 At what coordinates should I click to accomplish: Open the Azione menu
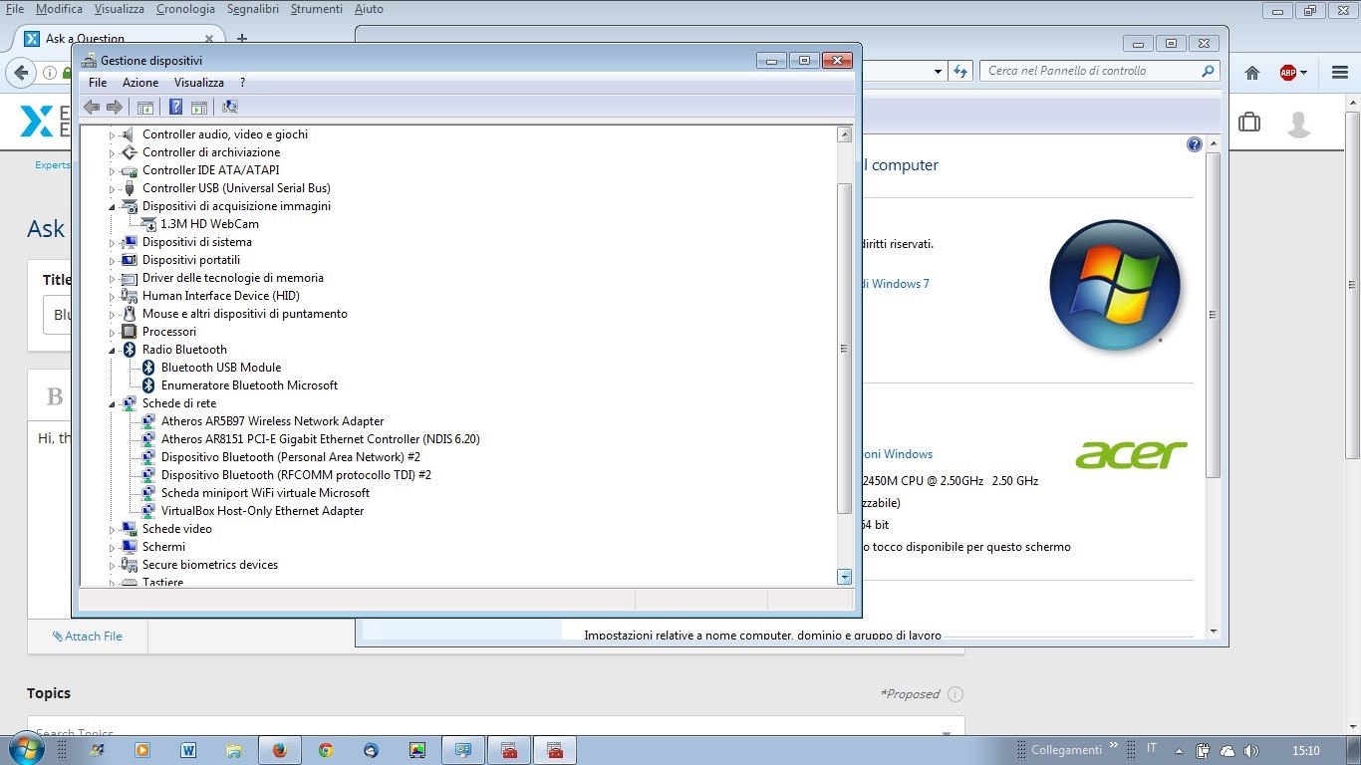tap(140, 83)
